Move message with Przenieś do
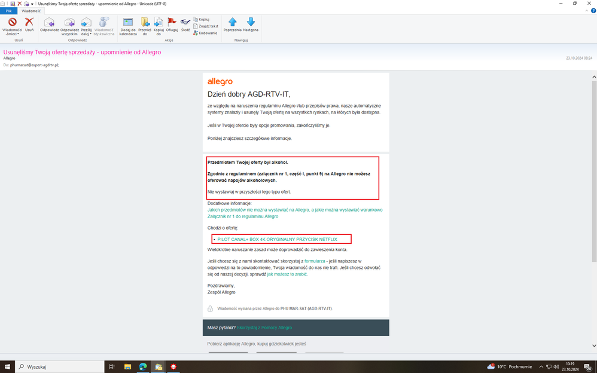 tap(145, 26)
